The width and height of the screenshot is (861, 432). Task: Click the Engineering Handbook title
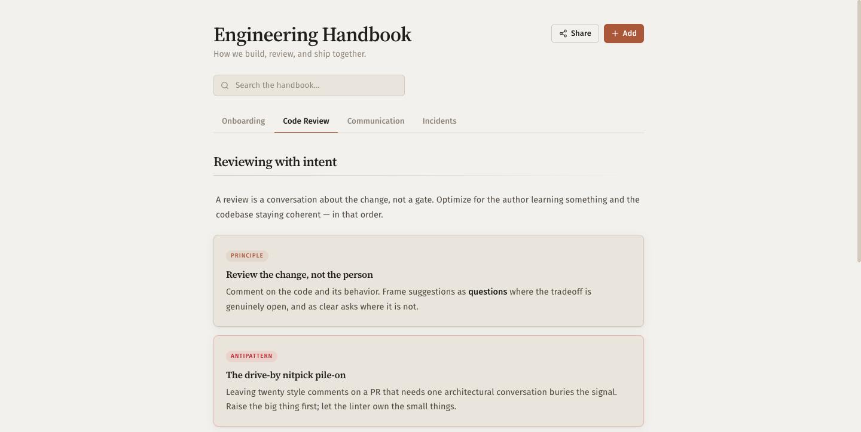(x=313, y=35)
